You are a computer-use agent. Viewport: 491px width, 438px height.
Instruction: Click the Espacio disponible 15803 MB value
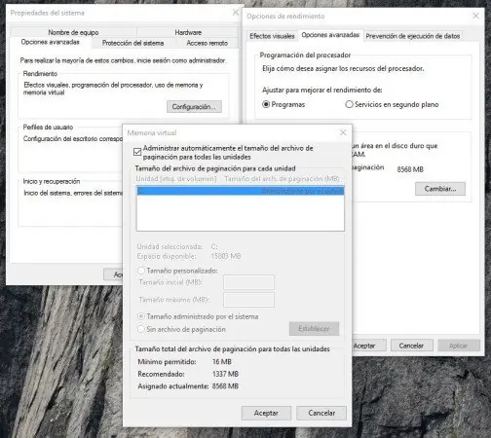[226, 256]
